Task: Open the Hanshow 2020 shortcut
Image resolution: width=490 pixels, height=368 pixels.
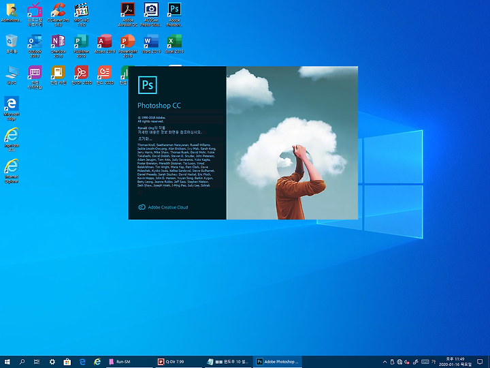Action: 105,76
